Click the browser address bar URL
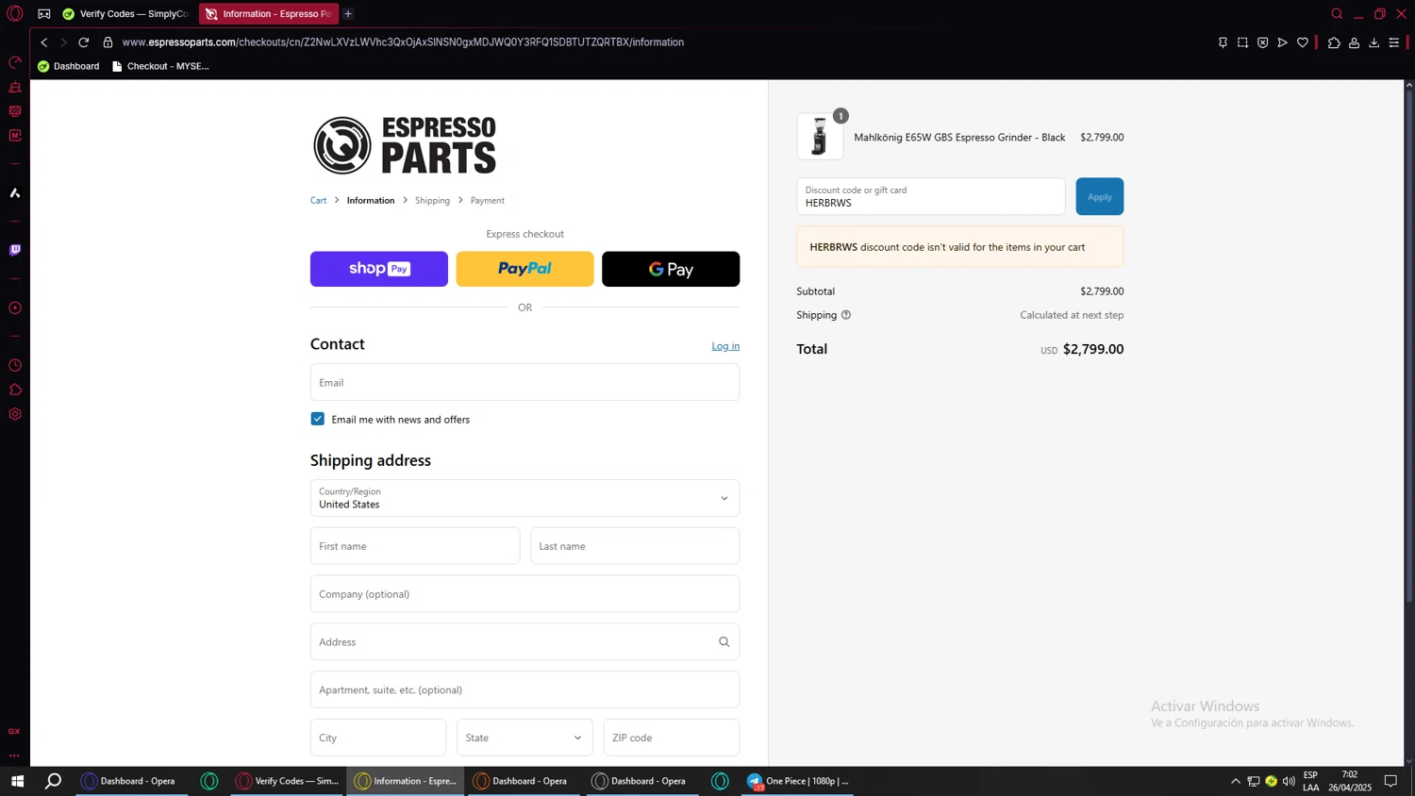Screen dimensions: 1415x796 click(403, 42)
